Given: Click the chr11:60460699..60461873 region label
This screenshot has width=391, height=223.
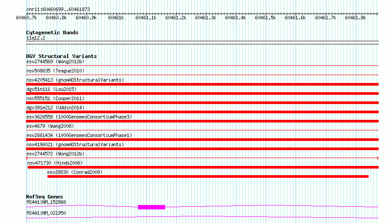Looking at the screenshot, I should [x=58, y=9].
